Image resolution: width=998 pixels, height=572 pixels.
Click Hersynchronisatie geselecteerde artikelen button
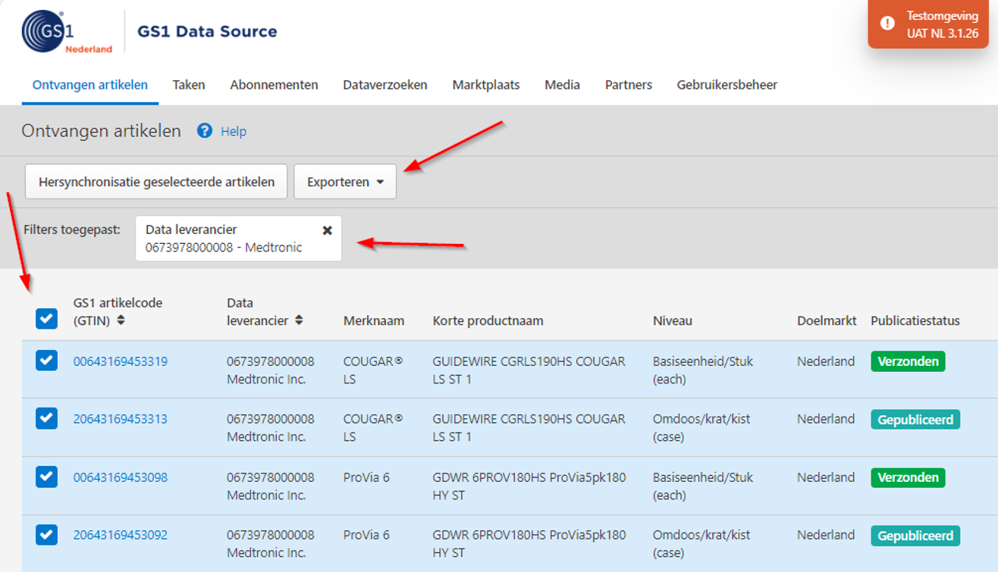click(156, 182)
